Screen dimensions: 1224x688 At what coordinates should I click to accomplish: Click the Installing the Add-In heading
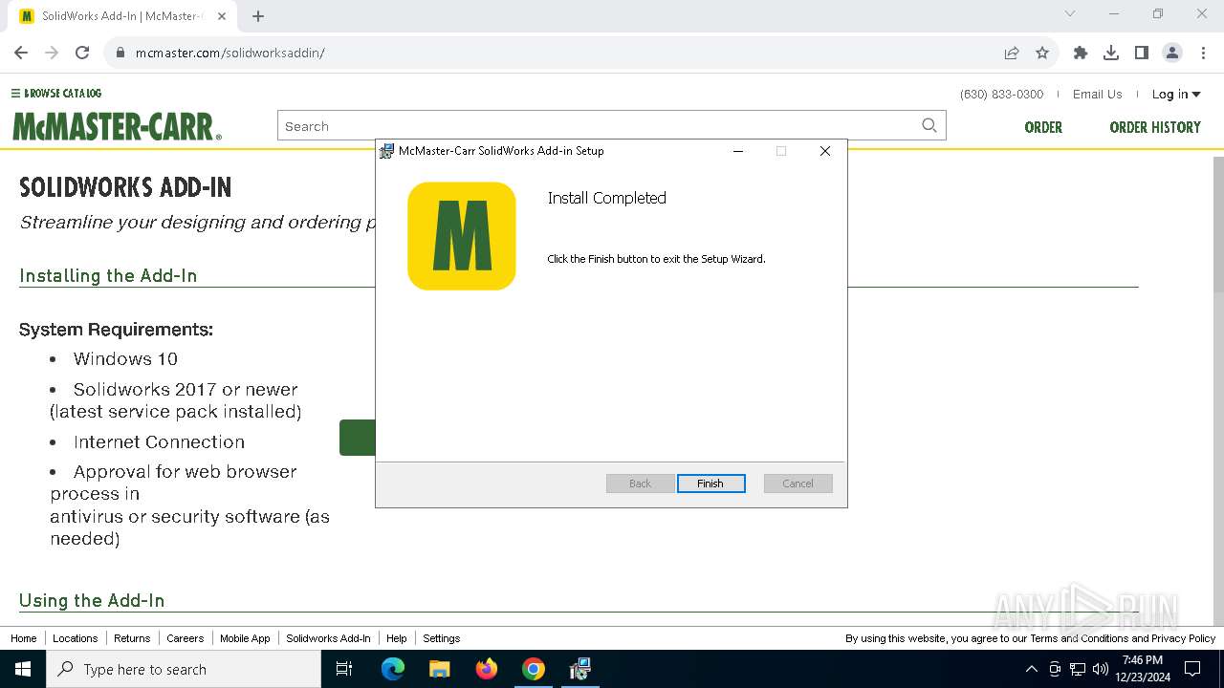point(108,275)
